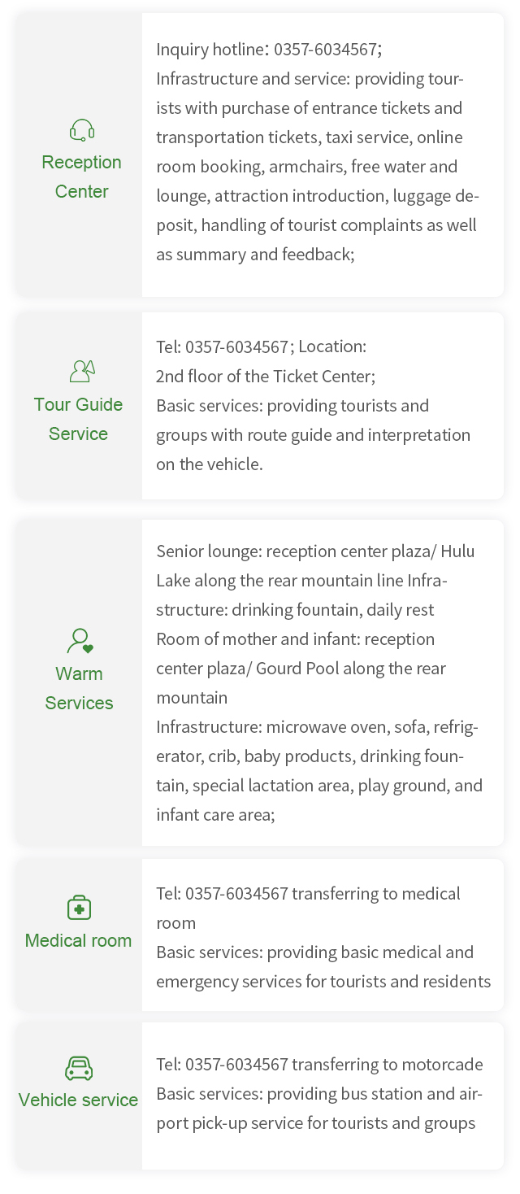Viewport: 520px width, 1194px height.
Task: Select the Tour Guide Service label
Action: point(78,419)
